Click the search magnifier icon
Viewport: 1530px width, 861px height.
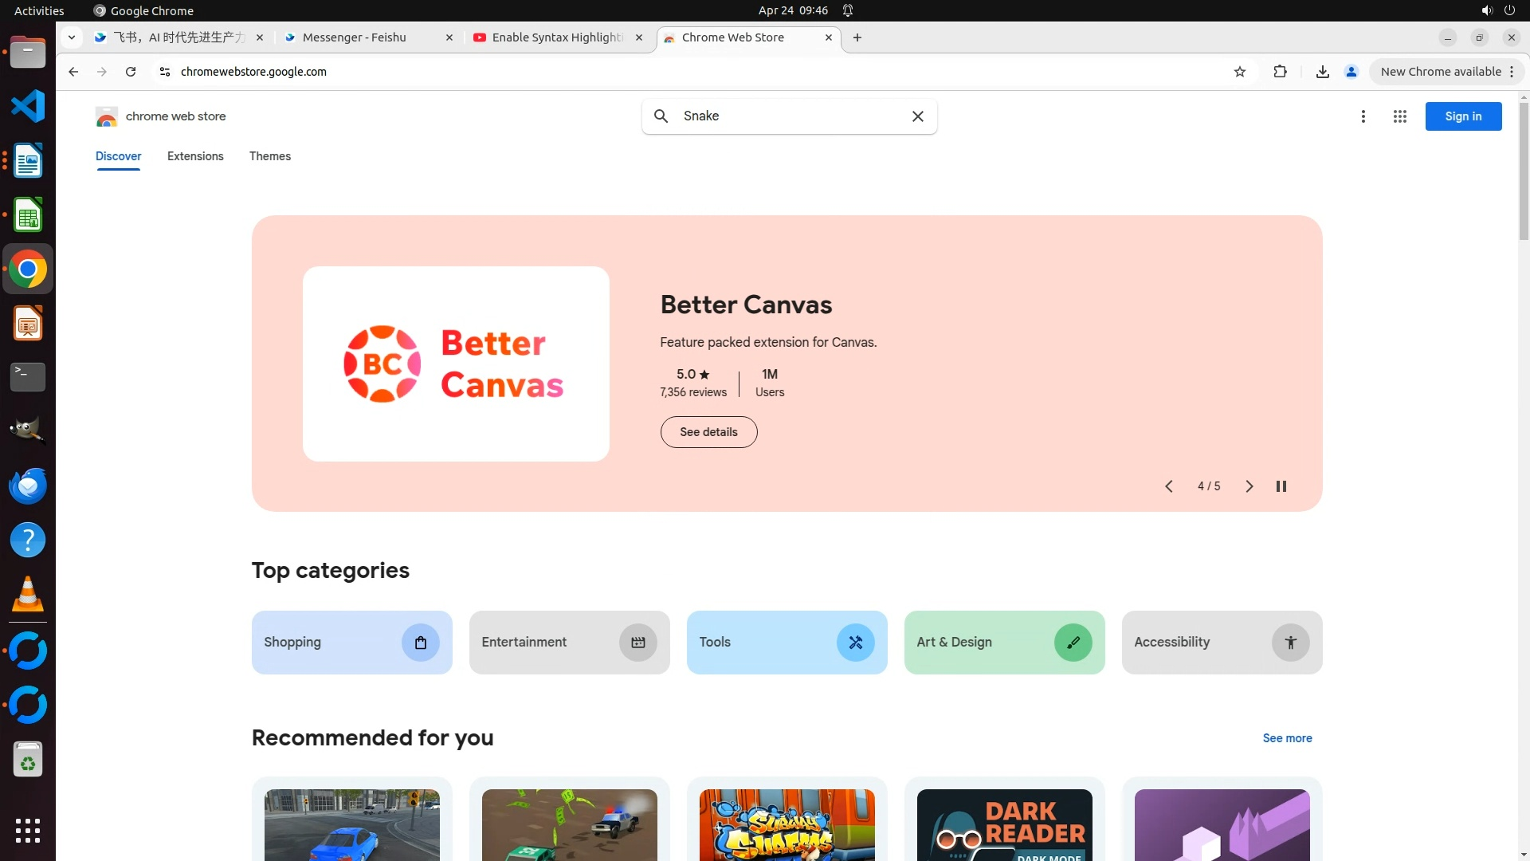click(x=661, y=116)
